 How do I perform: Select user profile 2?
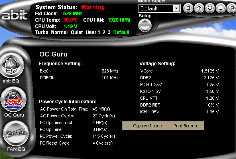click(x=104, y=32)
